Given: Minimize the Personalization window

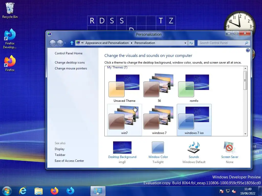Looking at the screenshot, I should tap(229, 33).
